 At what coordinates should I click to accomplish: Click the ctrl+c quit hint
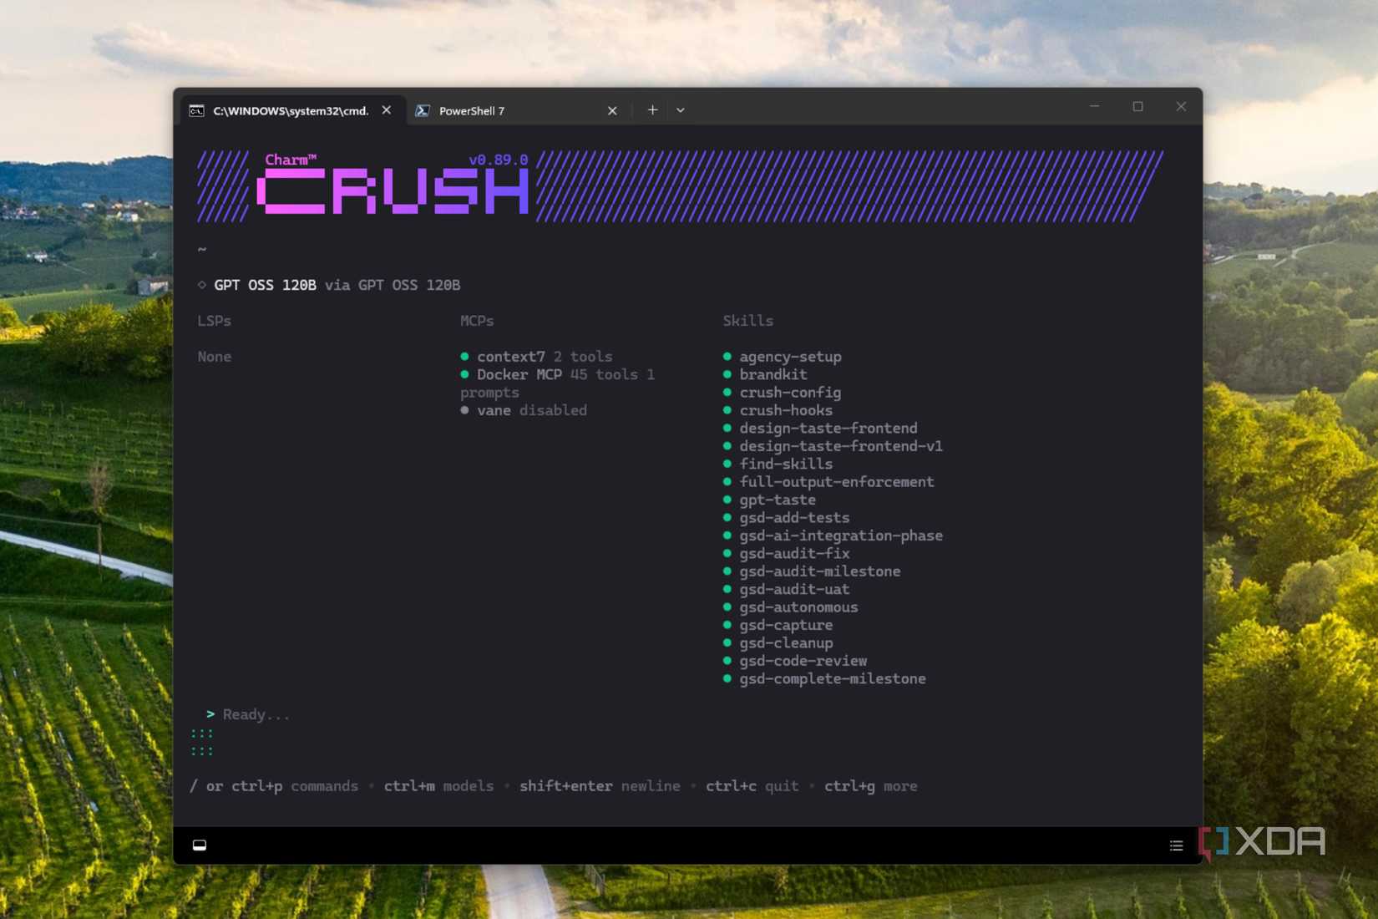[752, 786]
